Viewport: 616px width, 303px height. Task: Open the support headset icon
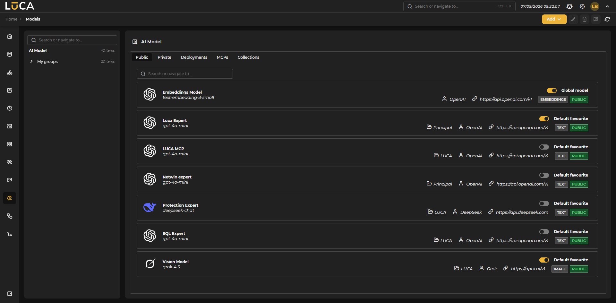[x=569, y=6]
